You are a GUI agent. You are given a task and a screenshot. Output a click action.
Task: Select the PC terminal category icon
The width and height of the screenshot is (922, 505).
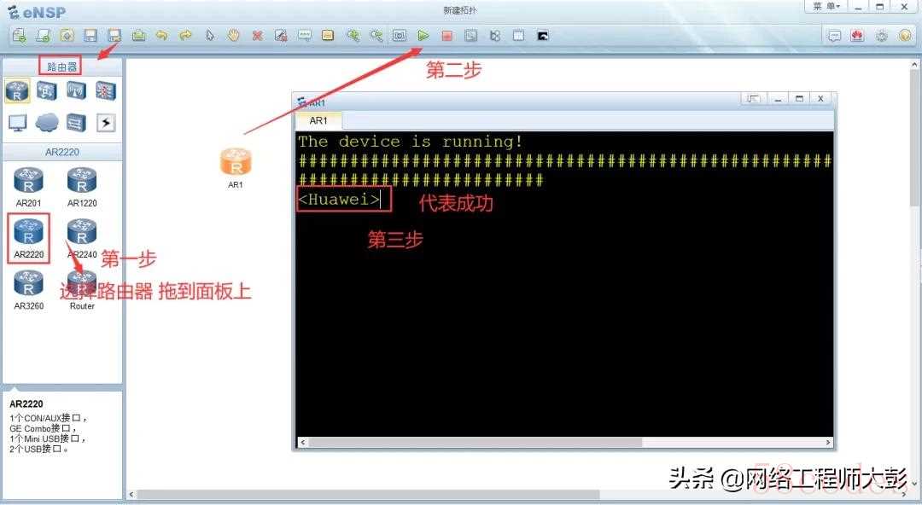tap(17, 123)
